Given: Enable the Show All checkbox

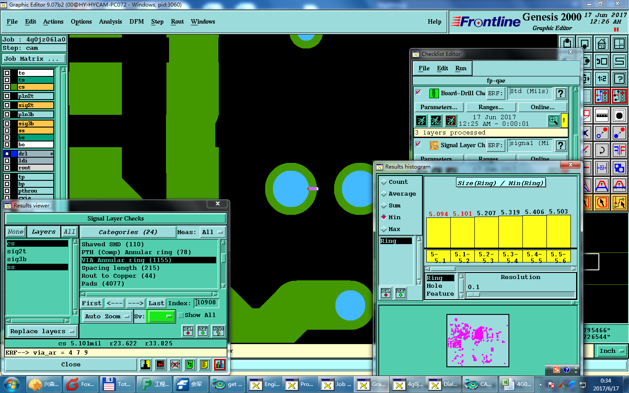Looking at the screenshot, I should (x=180, y=315).
